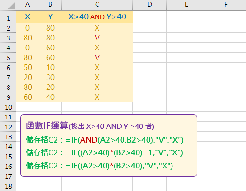The height and width of the screenshot is (191, 246).
Task: Select row 14 header
Action: pos(8,146)
